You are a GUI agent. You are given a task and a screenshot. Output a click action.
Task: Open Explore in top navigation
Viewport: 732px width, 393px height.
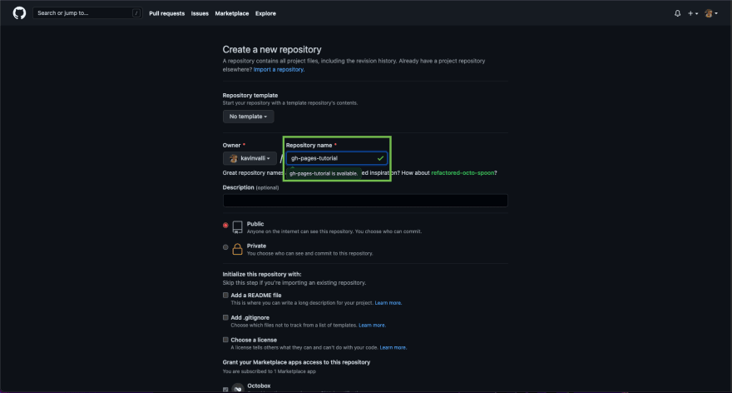[x=265, y=13]
